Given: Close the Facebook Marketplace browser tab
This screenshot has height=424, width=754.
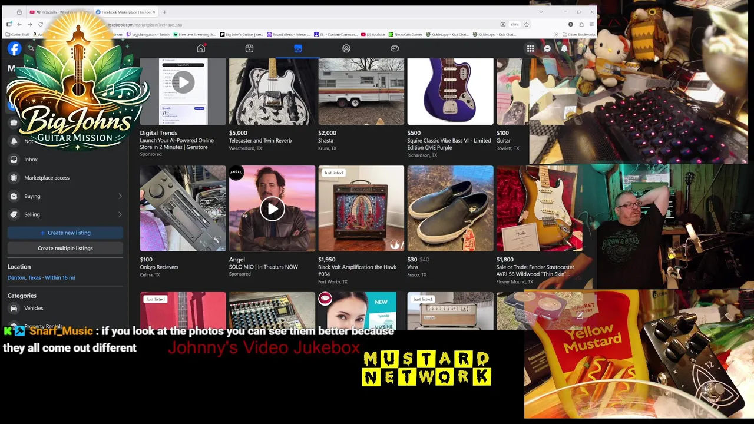Looking at the screenshot, I should pyautogui.click(x=154, y=12).
